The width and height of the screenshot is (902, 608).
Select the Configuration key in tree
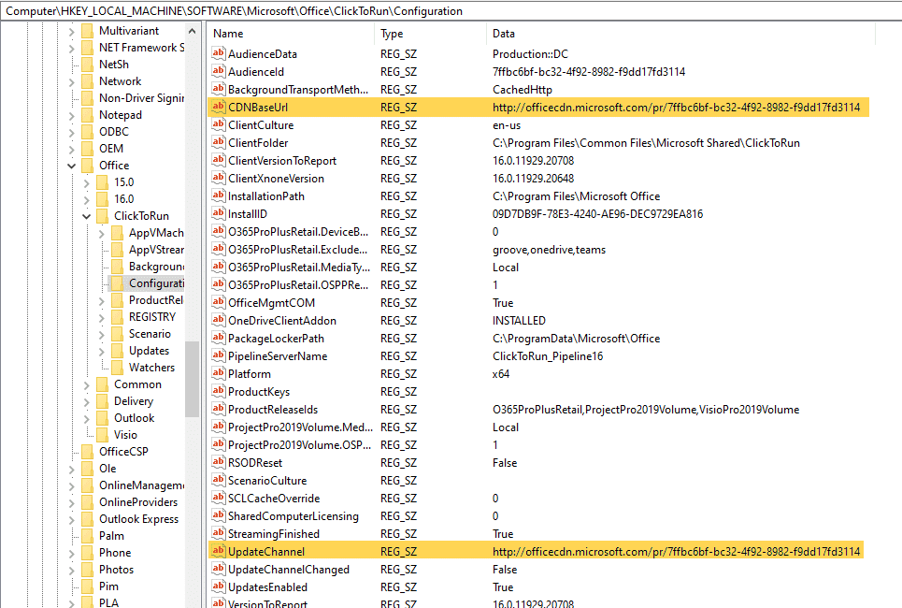click(x=156, y=283)
